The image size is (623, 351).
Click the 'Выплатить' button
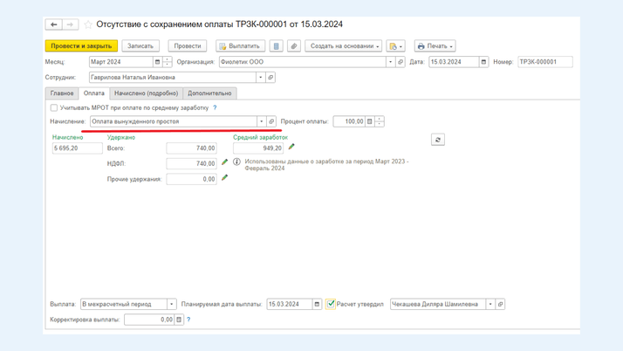click(240, 46)
